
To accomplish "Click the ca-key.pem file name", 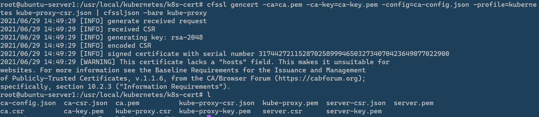I will coord(83,111).
